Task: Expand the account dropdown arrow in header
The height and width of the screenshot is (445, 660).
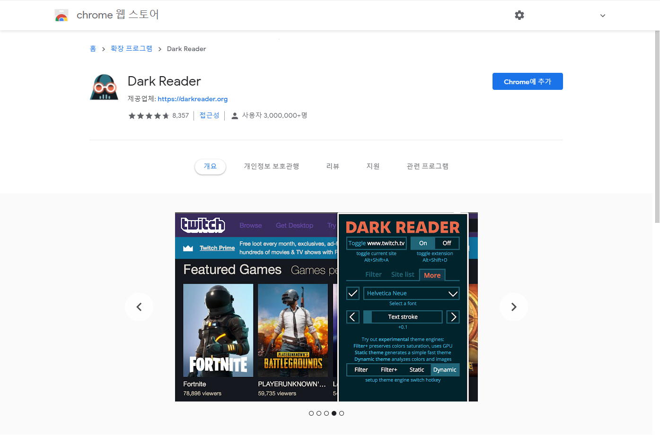Action: [x=603, y=16]
